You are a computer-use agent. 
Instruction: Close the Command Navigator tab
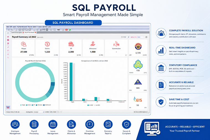point(23,32)
